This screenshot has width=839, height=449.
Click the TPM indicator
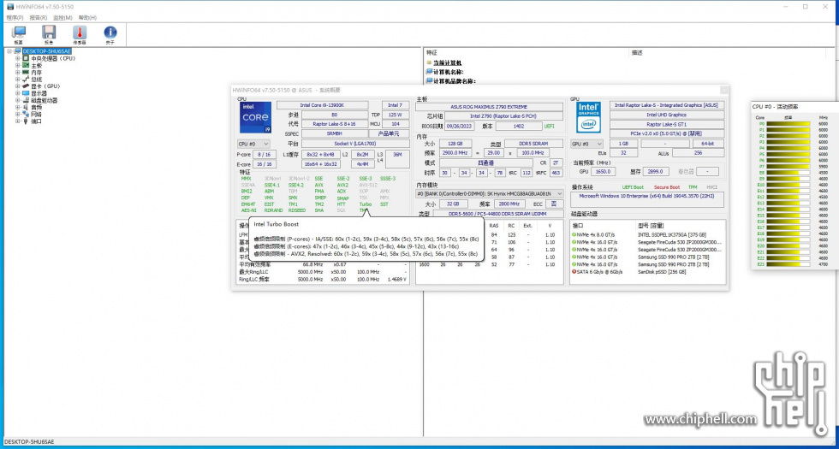coord(692,187)
